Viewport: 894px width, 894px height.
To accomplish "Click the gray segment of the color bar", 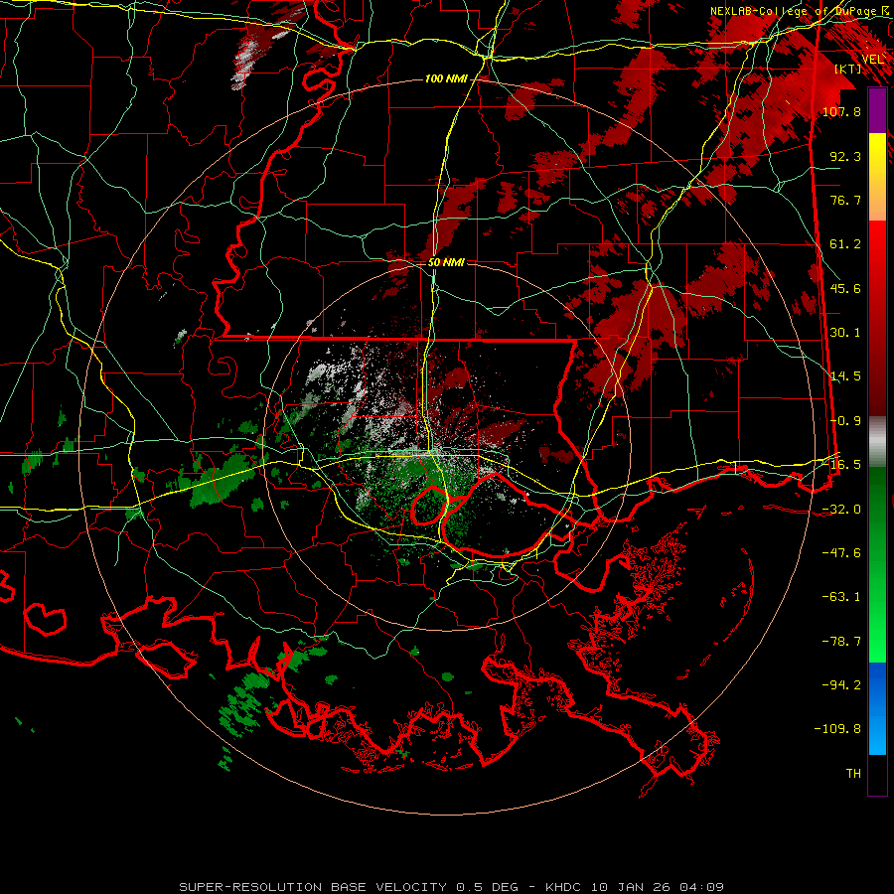I will (877, 442).
